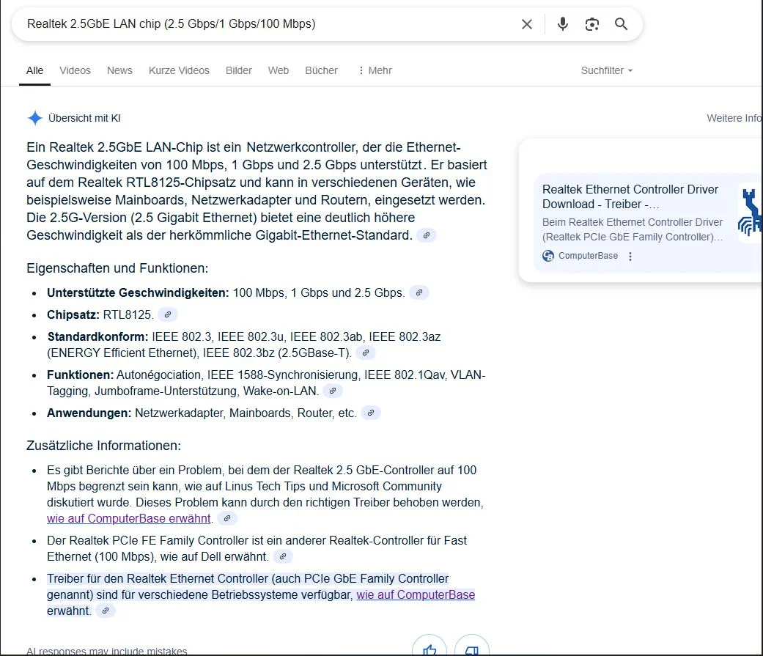Viewport: 763px width, 656px height.
Task: Switch to Kurze Videos tab
Action: tap(179, 70)
